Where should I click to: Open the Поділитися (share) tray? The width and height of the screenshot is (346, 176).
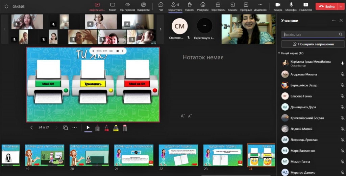pyautogui.click(x=305, y=6)
